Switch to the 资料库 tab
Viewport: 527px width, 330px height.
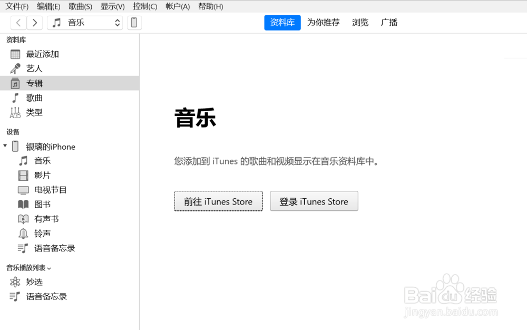point(282,23)
